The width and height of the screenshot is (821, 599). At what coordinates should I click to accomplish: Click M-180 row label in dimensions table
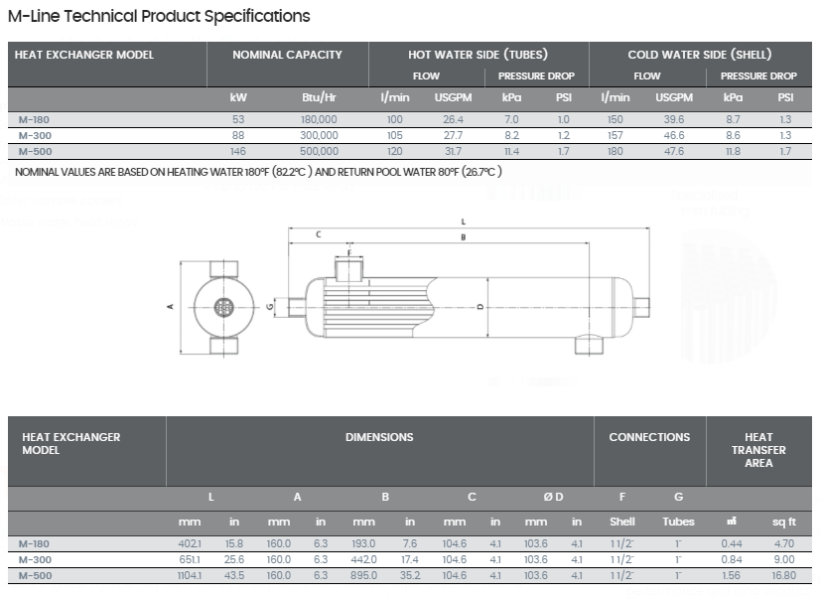click(x=34, y=544)
